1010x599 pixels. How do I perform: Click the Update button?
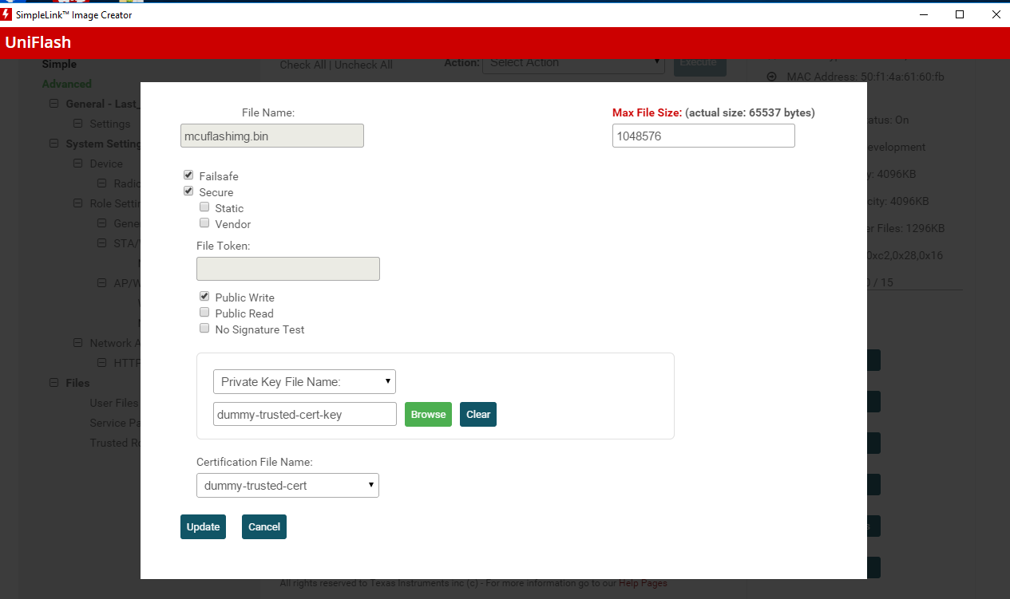point(203,527)
